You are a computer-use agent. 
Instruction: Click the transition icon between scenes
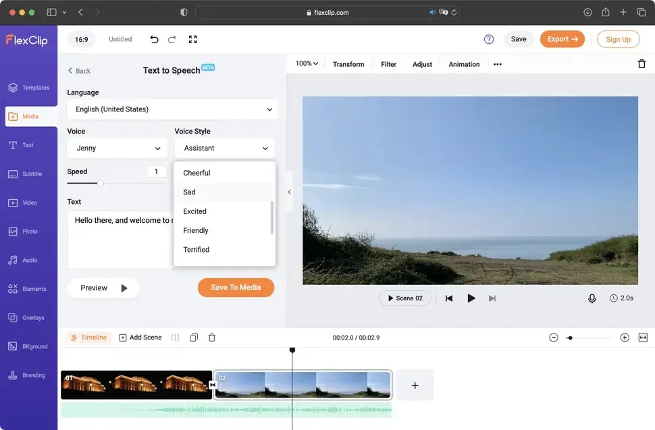click(213, 385)
